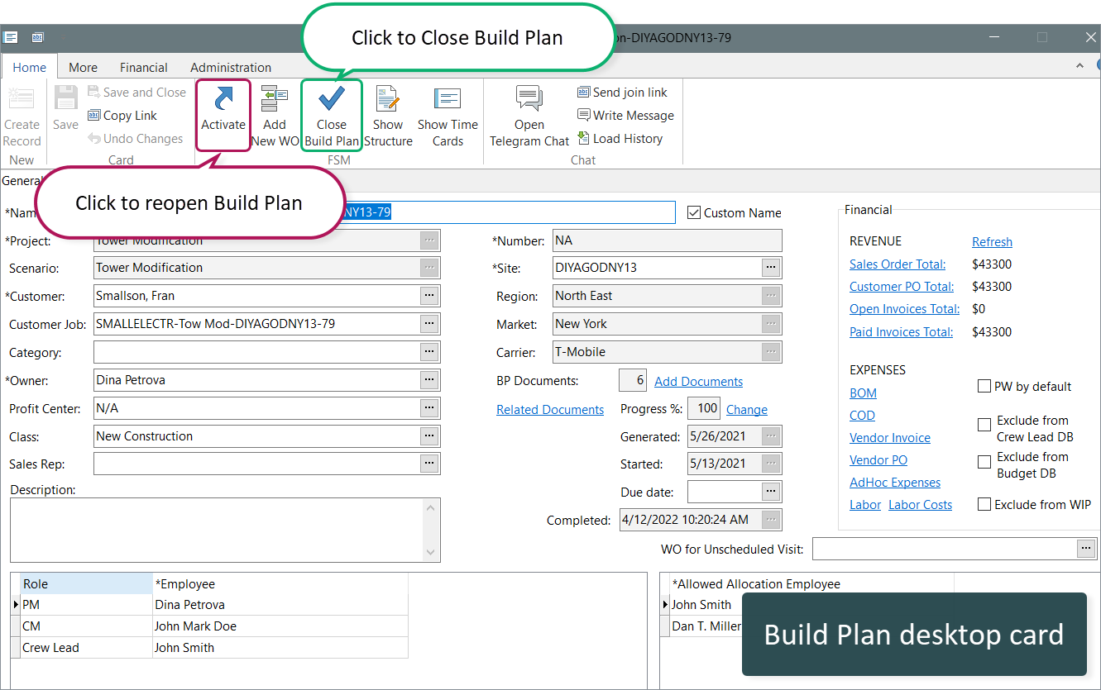Open the Class field lookup button

(x=429, y=436)
